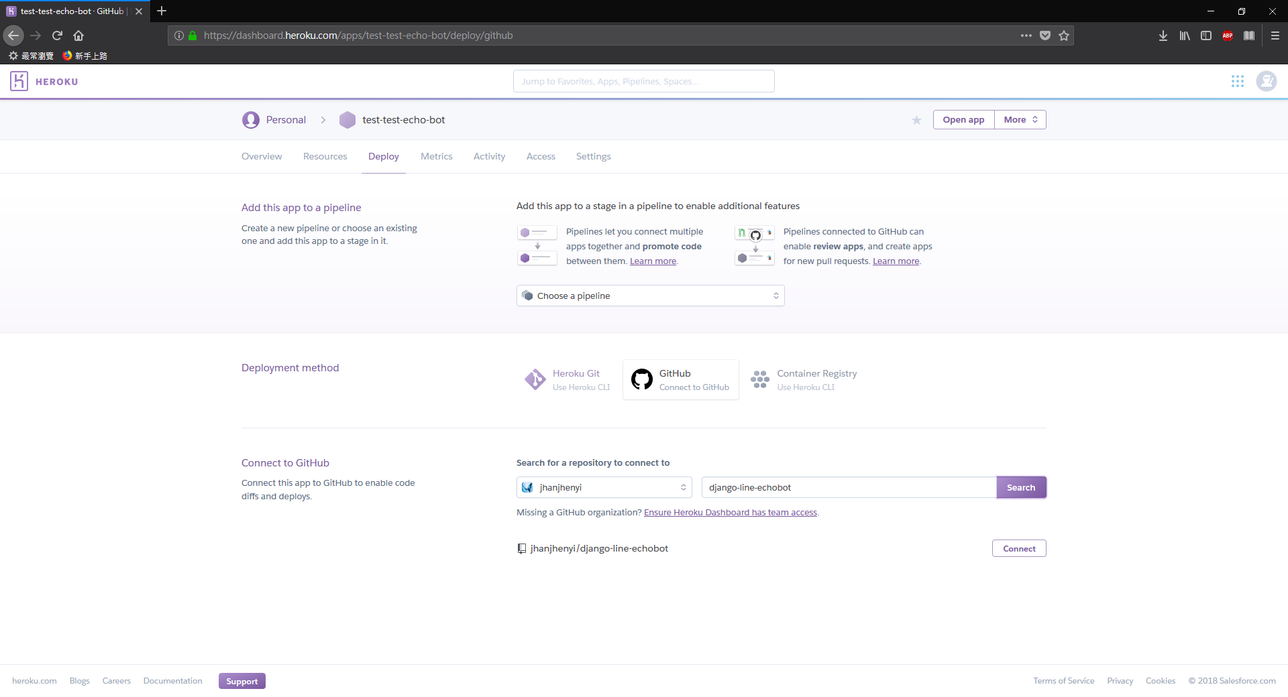Open the Privacy footer link
This screenshot has width=1288, height=697.
click(x=1120, y=681)
